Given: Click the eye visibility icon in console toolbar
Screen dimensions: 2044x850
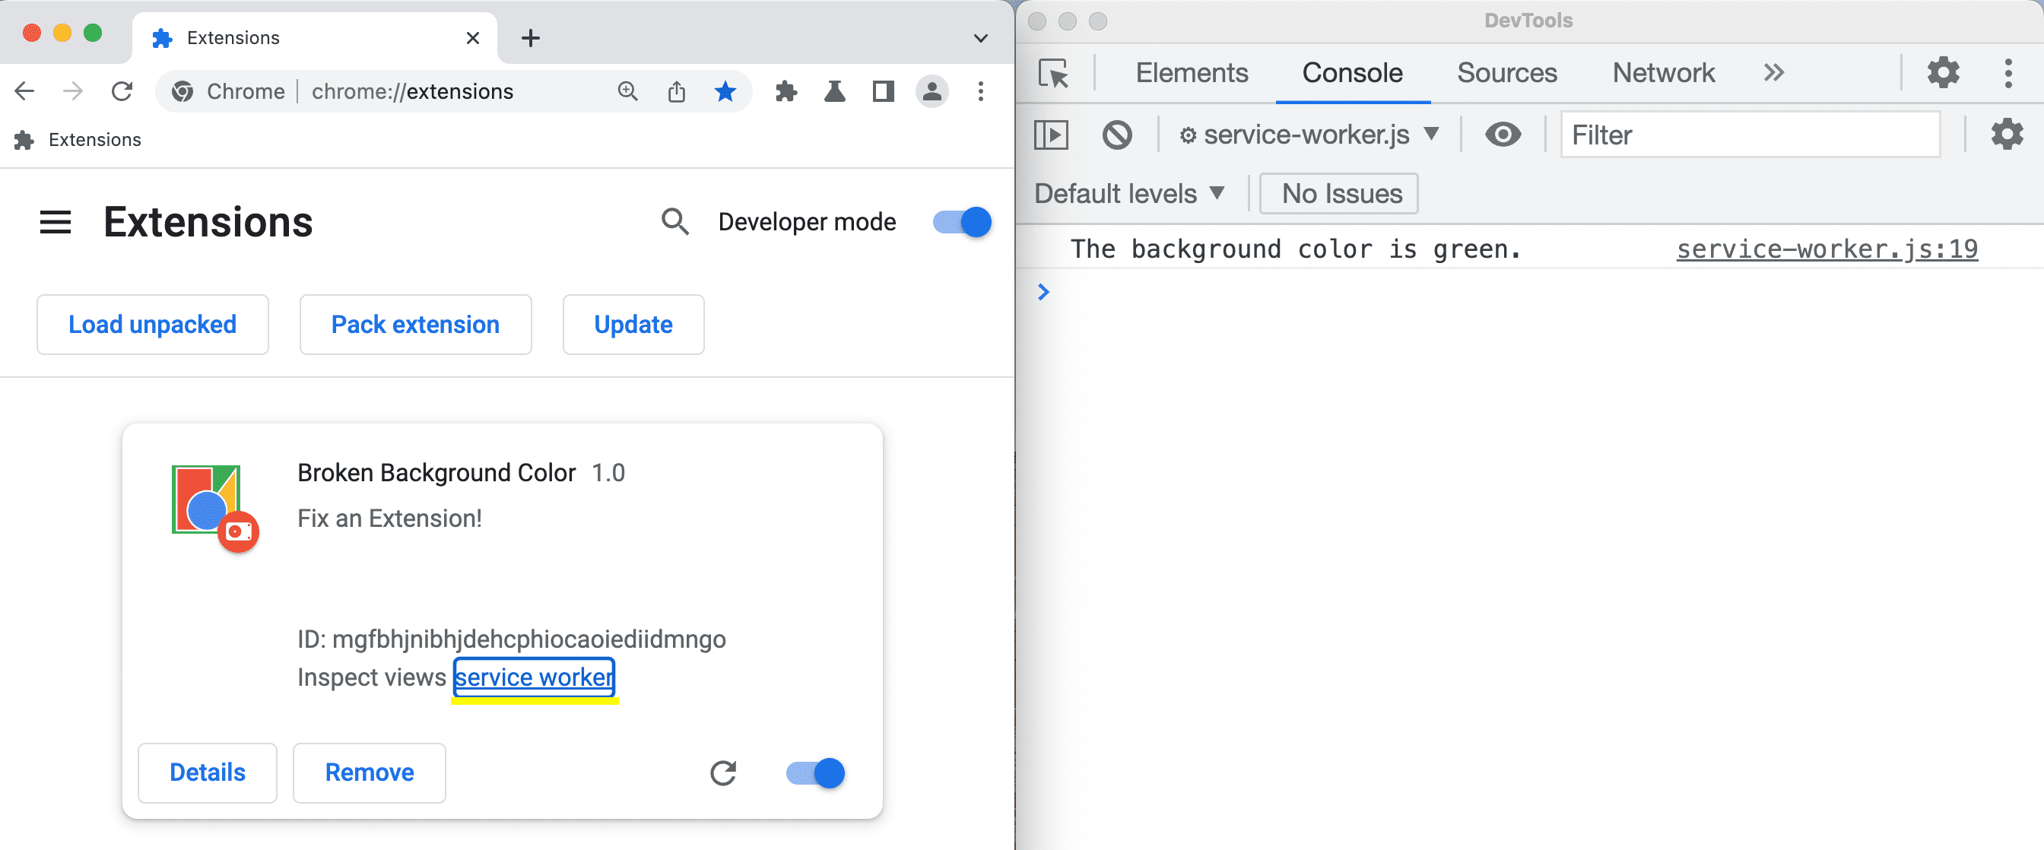Looking at the screenshot, I should point(1502,135).
